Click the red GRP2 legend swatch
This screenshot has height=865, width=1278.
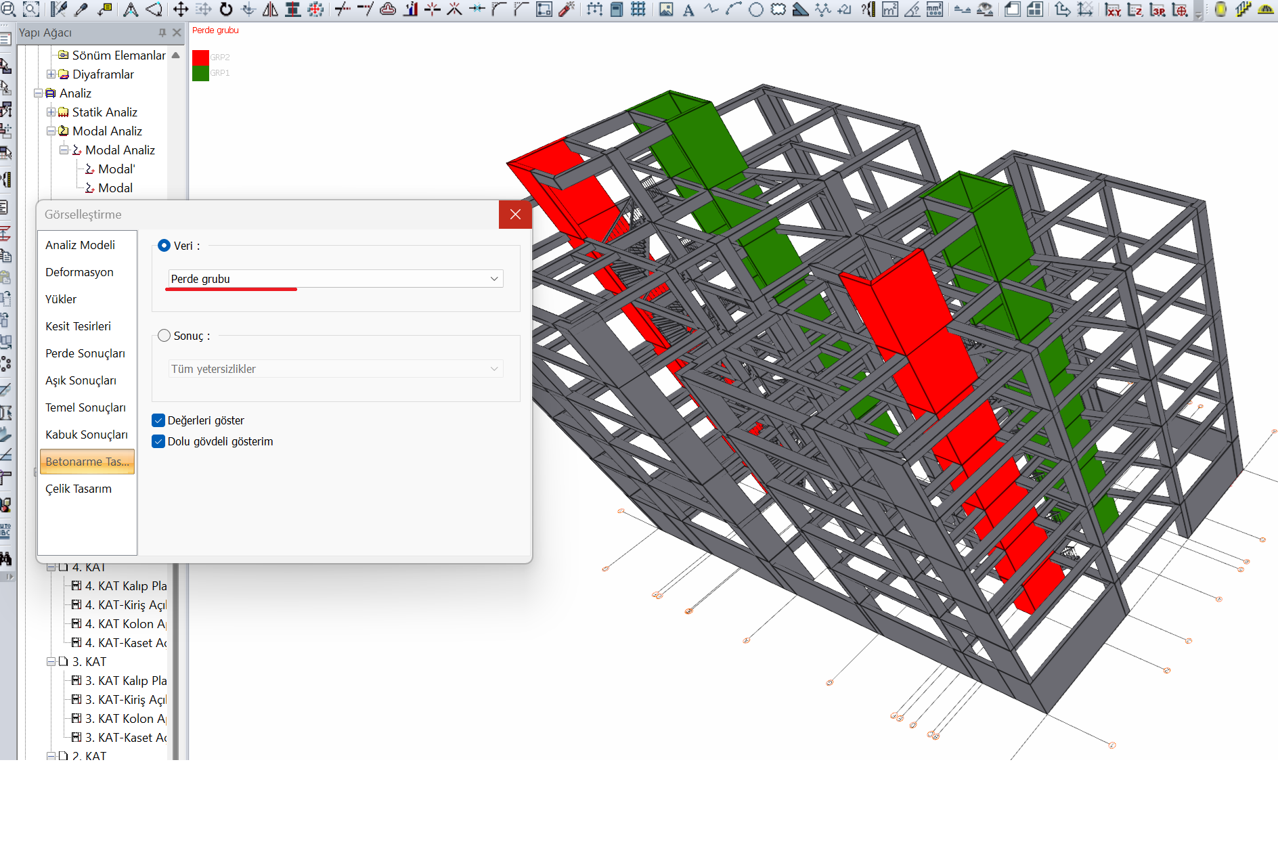coord(200,58)
